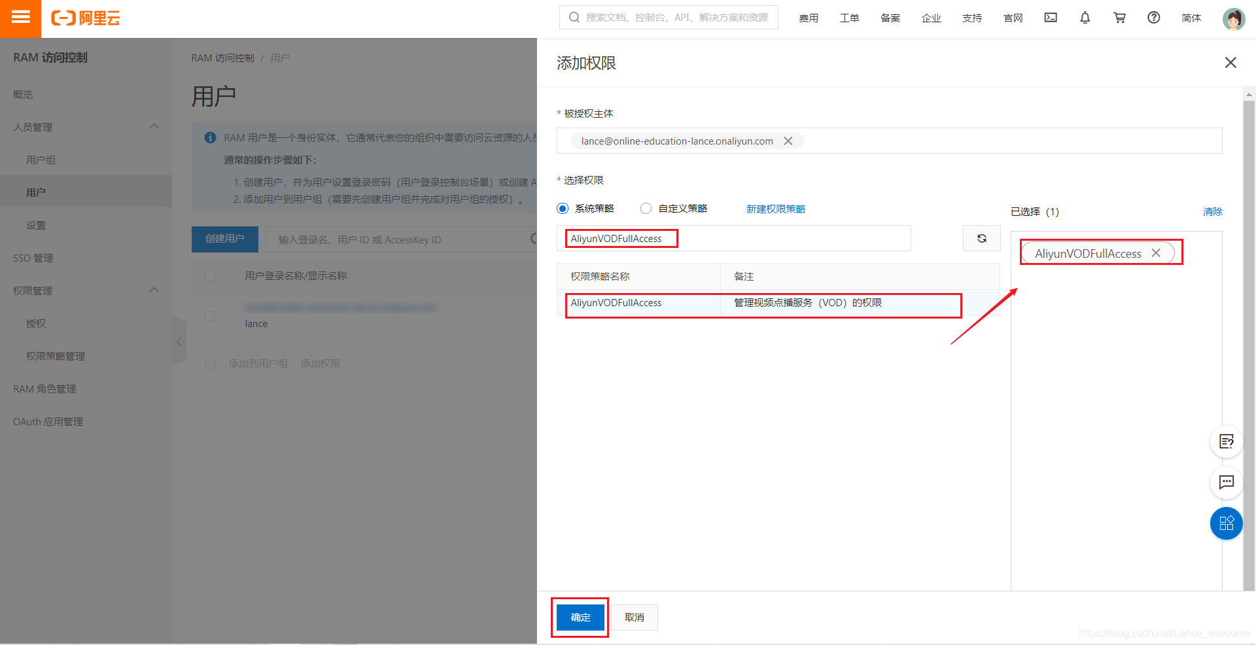Click the 权限策略名称 column header
The image size is (1256, 645).
tap(600, 276)
